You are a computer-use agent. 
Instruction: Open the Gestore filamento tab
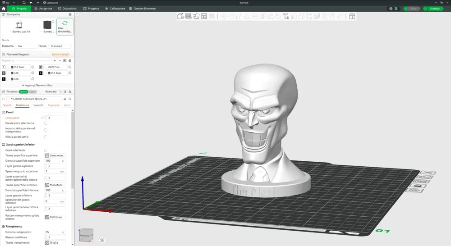(x=143, y=9)
